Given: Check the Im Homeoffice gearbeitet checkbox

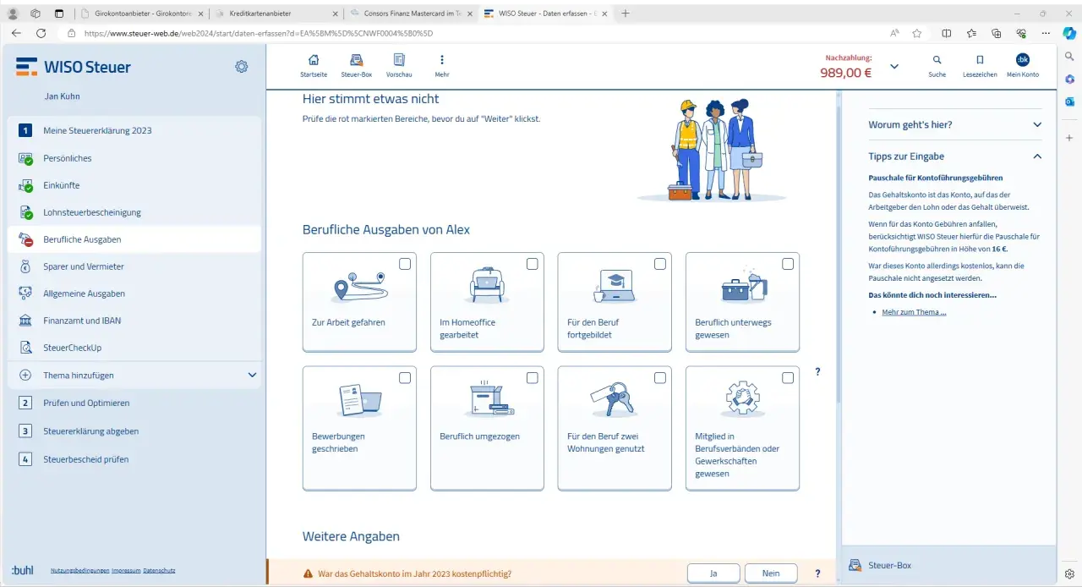Looking at the screenshot, I should (x=533, y=264).
